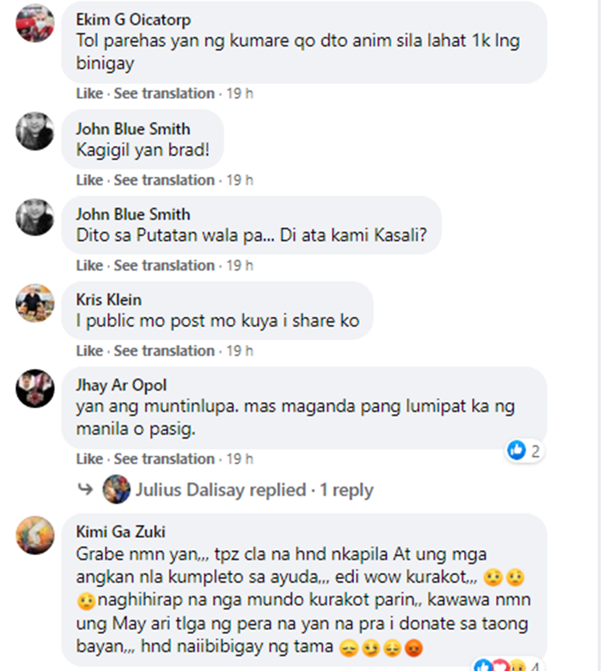Image resolution: width=601 pixels, height=671 pixels.
Task: See translation of Jhay Ar Opol's comment
Action: (x=164, y=459)
